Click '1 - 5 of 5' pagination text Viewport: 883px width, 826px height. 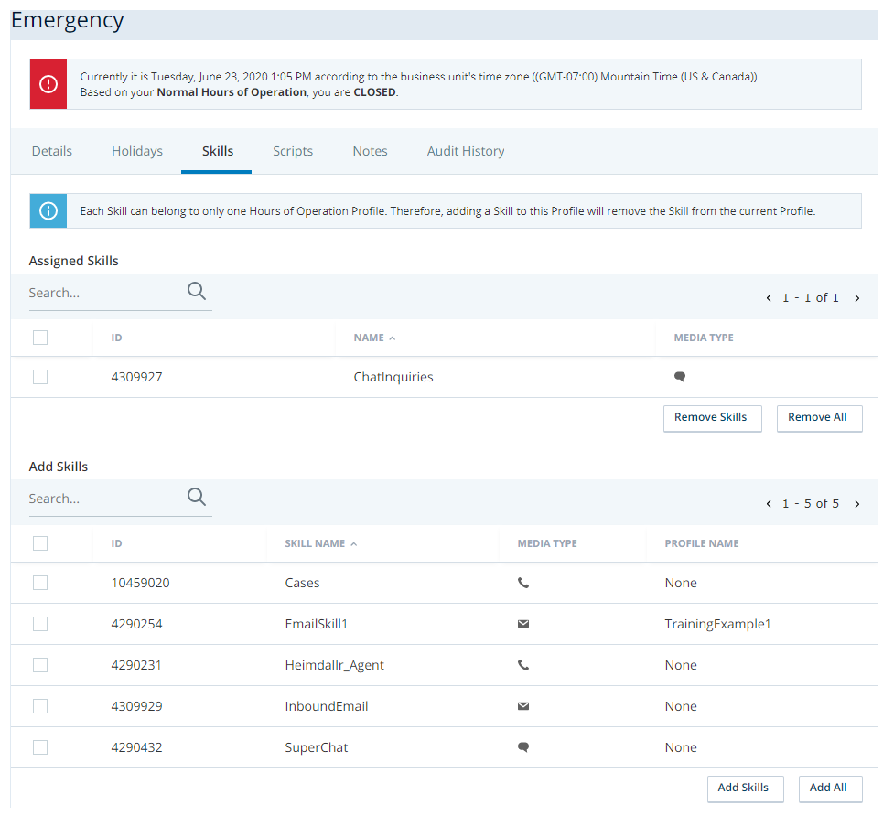[811, 504]
